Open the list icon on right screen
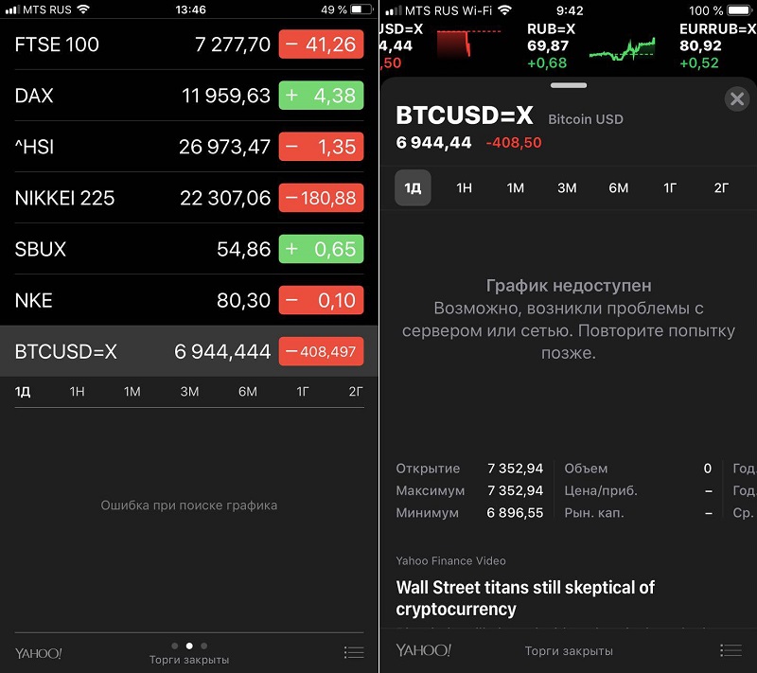This screenshot has width=757, height=673. [x=731, y=650]
